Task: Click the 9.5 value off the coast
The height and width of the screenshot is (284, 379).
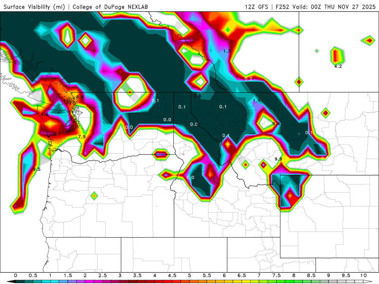Action: click(x=36, y=169)
